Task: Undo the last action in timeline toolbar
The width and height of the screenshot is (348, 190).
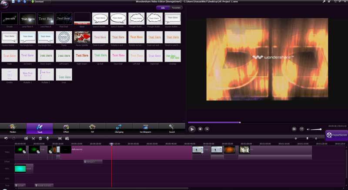Action: coord(6,138)
